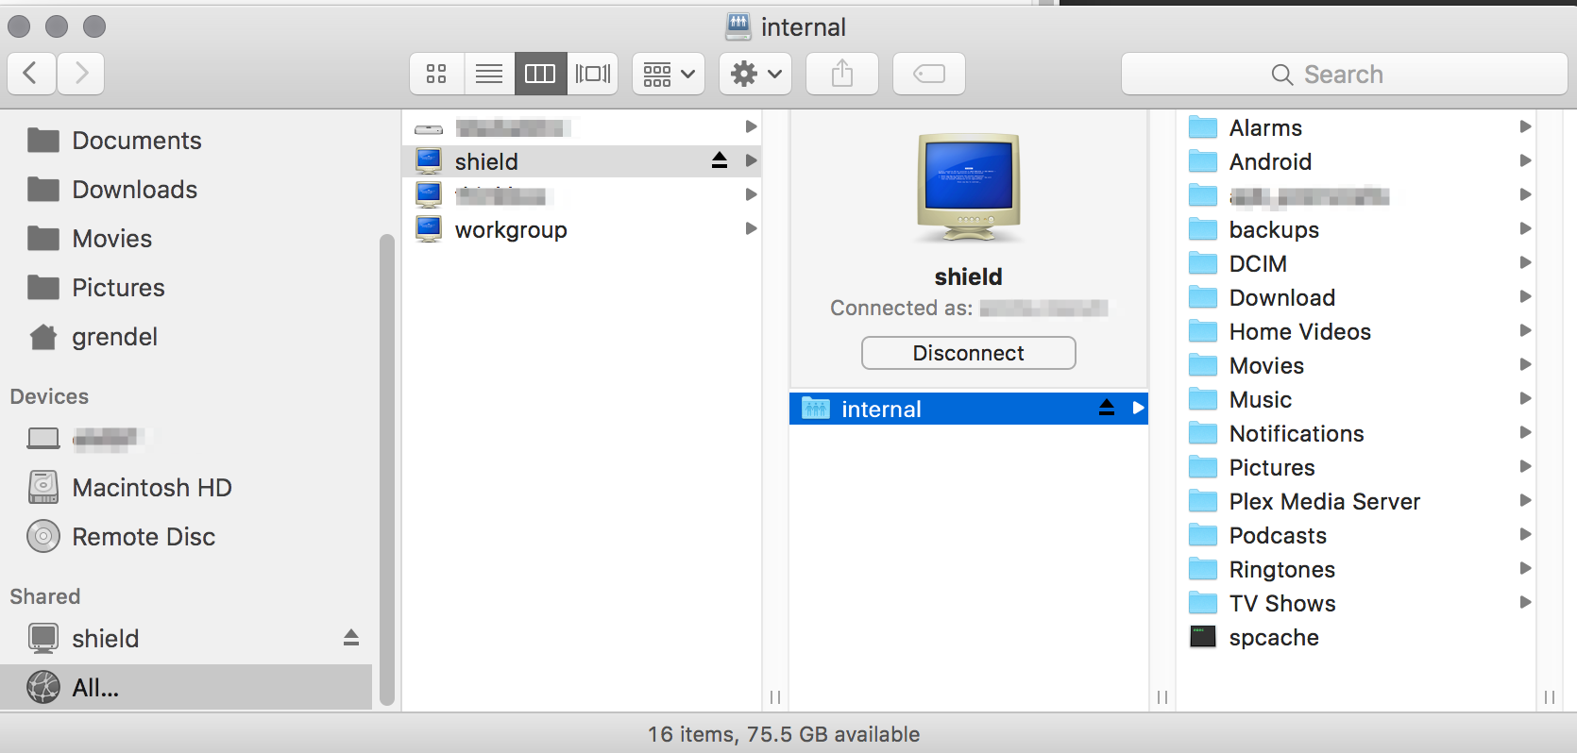Eject shield in the sidebar
1577x753 pixels.
pyautogui.click(x=351, y=638)
